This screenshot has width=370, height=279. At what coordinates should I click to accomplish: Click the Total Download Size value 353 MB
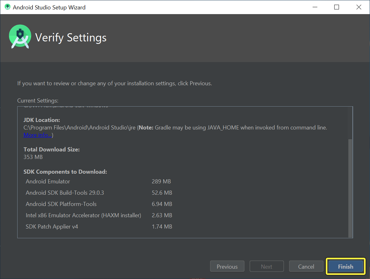coord(33,157)
